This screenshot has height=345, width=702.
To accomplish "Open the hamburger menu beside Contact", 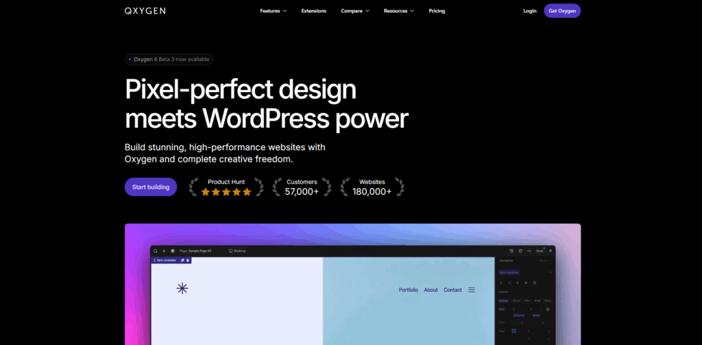I will tap(472, 290).
